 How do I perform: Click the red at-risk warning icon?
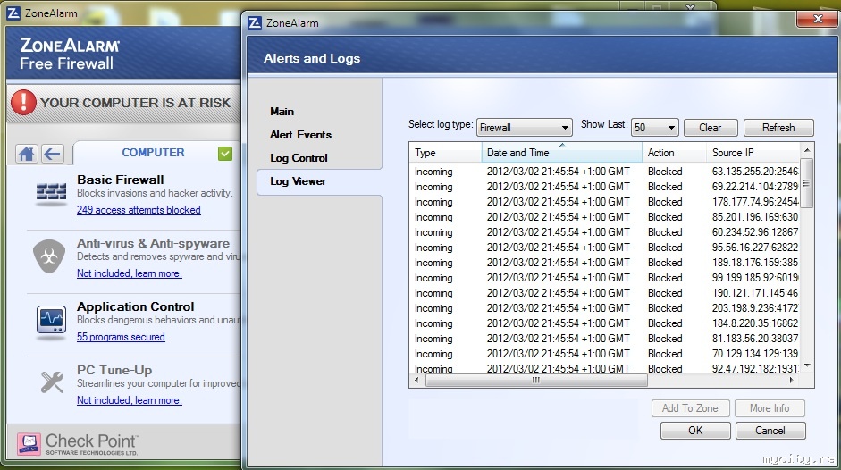pos(23,103)
